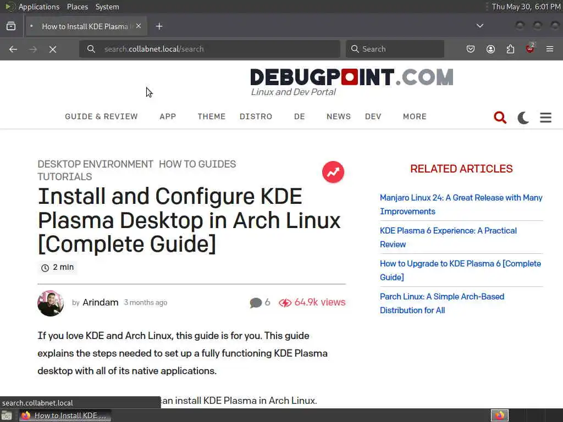Open Firefox account icon
Viewport: 563px width, 422px height.
point(490,49)
